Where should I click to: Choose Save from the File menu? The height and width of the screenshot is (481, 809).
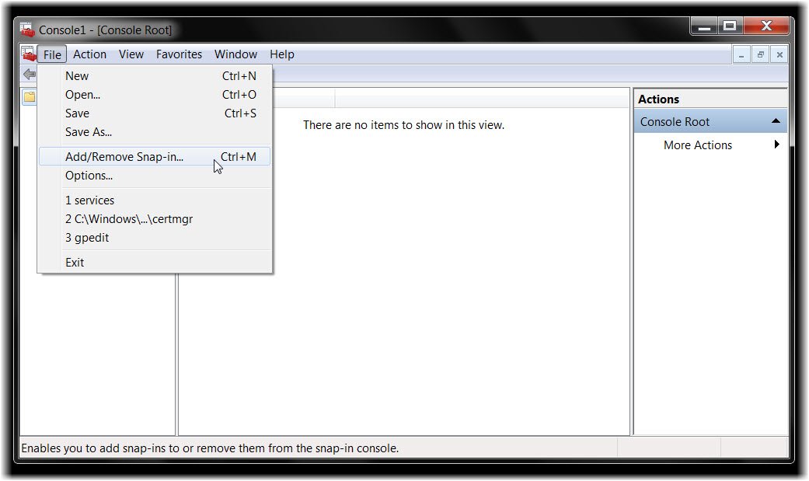155,113
